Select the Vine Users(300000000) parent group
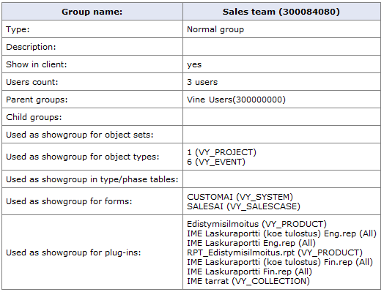Viewport: 384px width, 292px height. coord(236,100)
